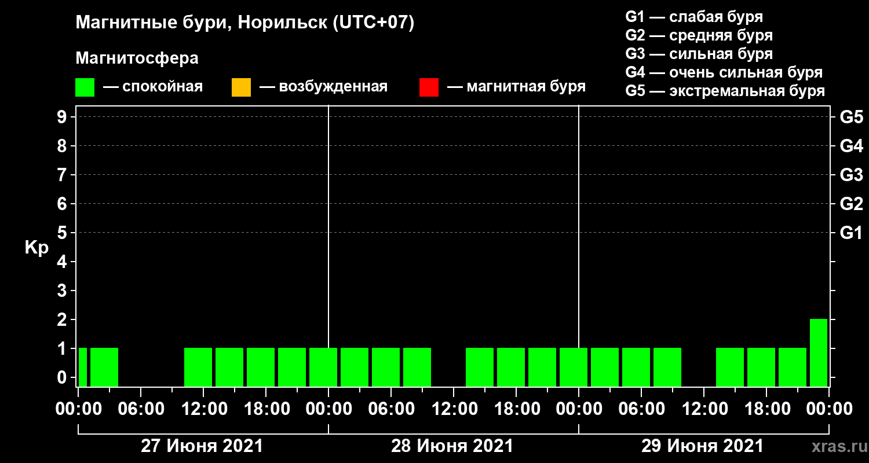Click the '27 Июня 2021' date label
Viewport: 869px width, 463px height.
(202, 446)
